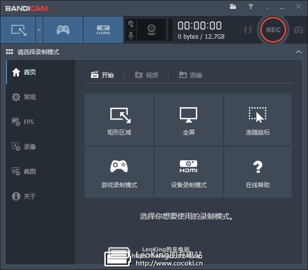Viewport: 308px width, 270px height.
Task: Toggle the microphone recording icon
Action: point(131,36)
